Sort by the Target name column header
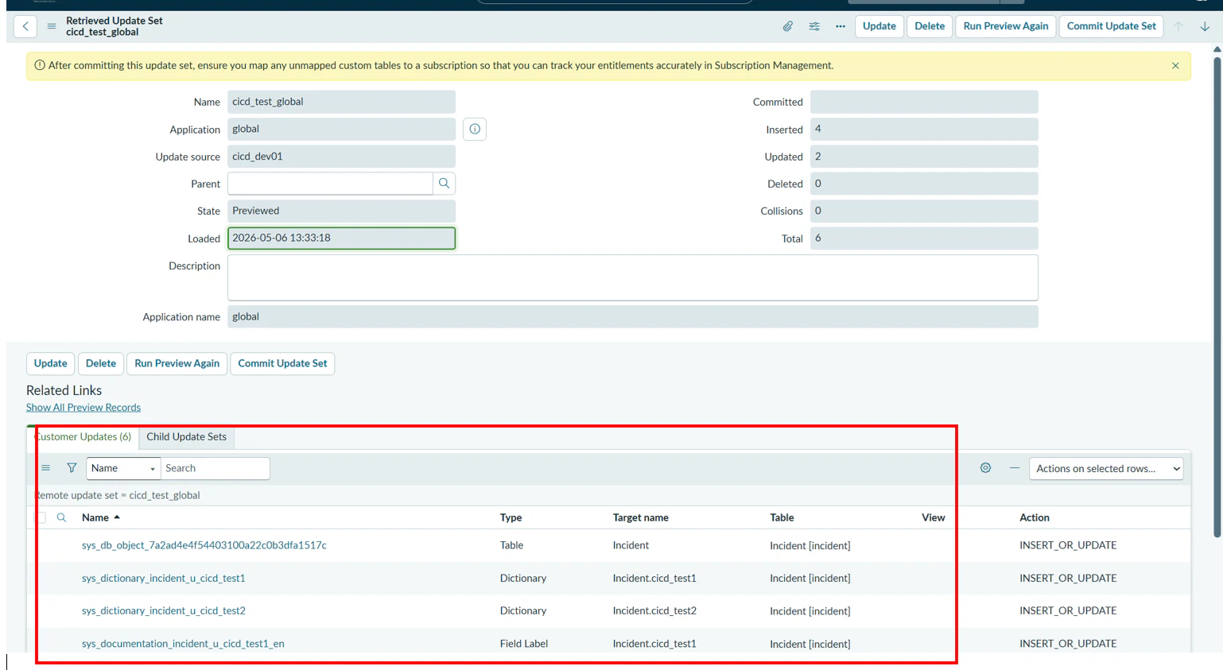1223x670 pixels. tap(641, 517)
